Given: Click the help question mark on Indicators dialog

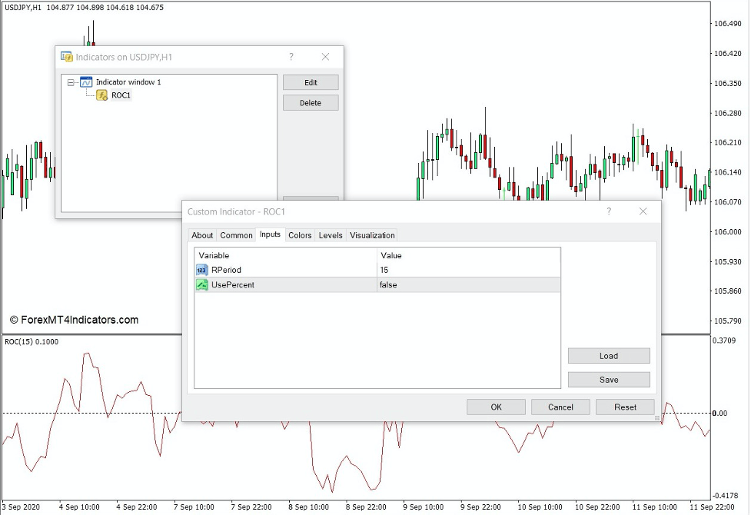Looking at the screenshot, I should (x=291, y=57).
